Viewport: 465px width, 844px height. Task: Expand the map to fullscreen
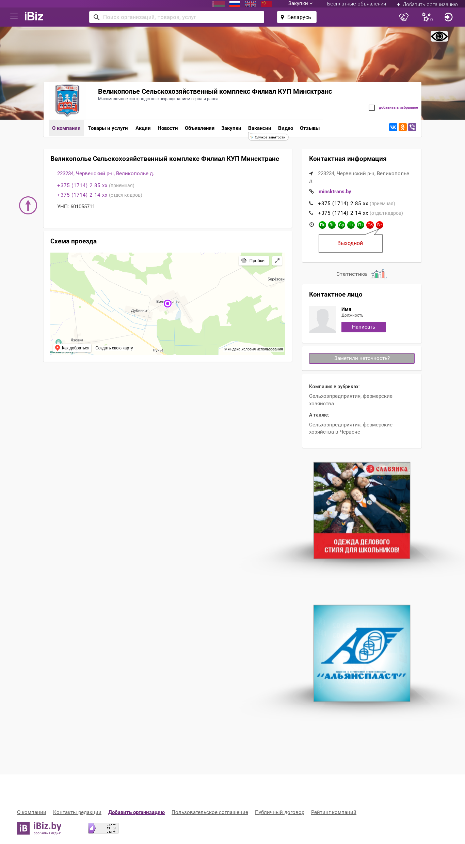(277, 261)
